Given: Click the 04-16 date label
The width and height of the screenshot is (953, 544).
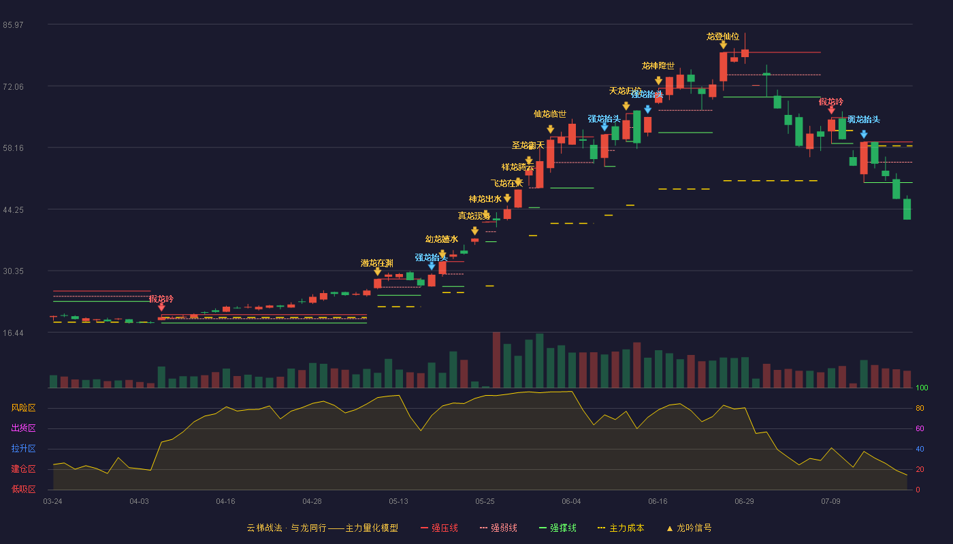Looking at the screenshot, I should pyautogui.click(x=225, y=501).
